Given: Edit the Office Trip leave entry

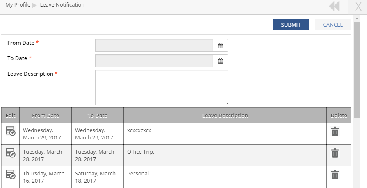Looking at the screenshot, I should 10,153.
